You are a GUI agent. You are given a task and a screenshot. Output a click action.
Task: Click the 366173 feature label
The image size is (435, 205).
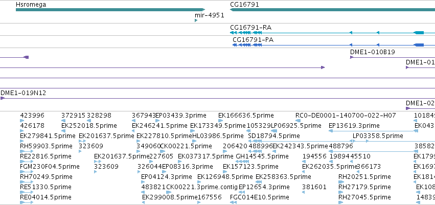coord(369,167)
